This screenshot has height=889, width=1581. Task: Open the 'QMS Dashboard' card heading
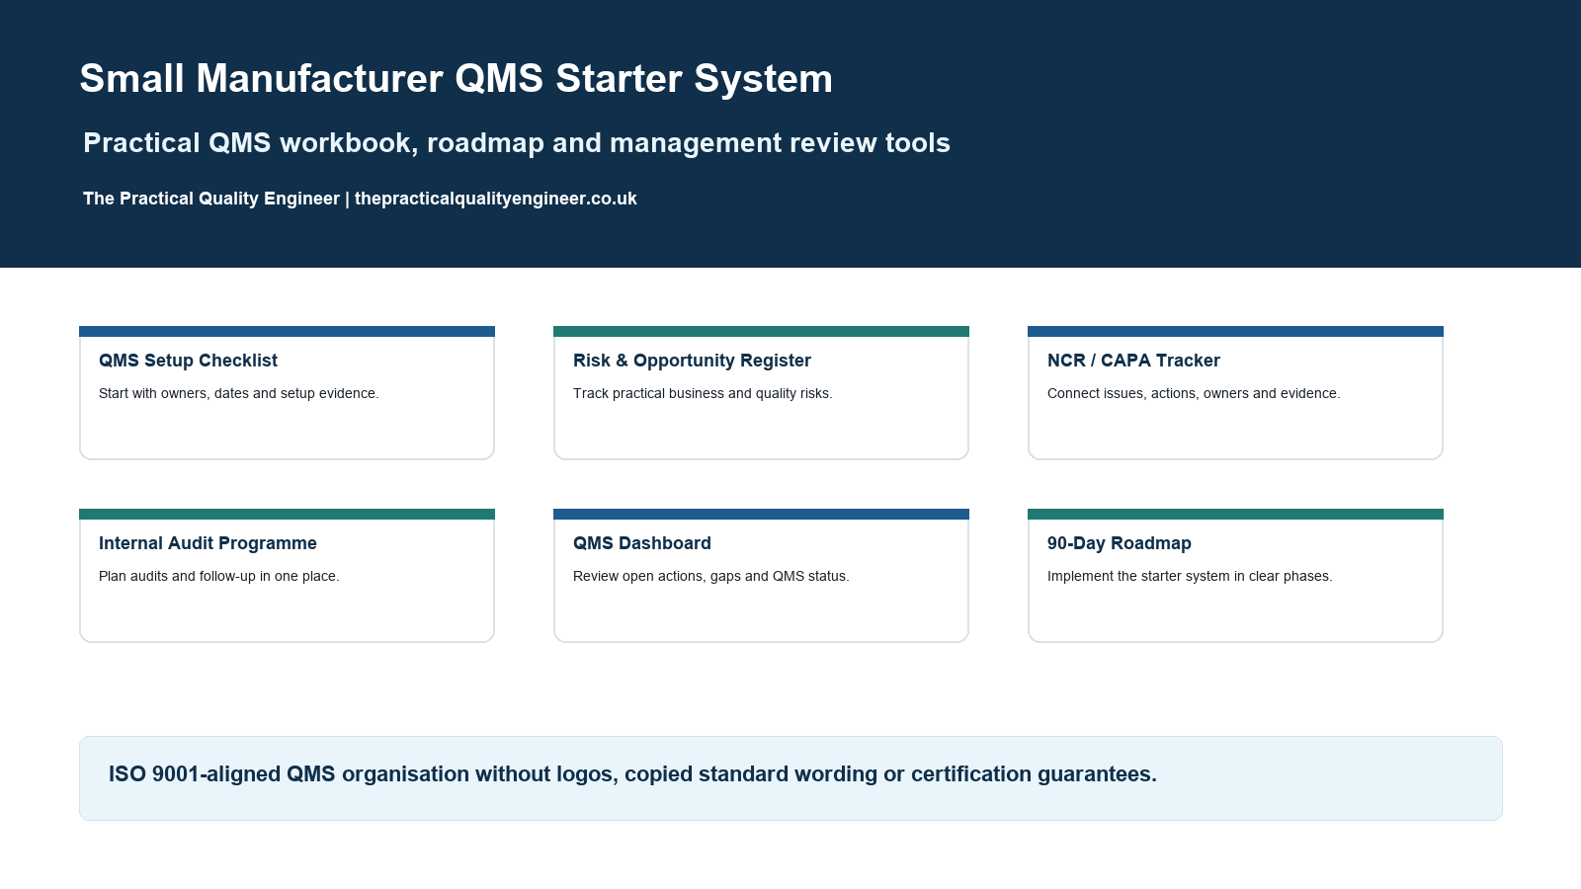pyautogui.click(x=642, y=543)
